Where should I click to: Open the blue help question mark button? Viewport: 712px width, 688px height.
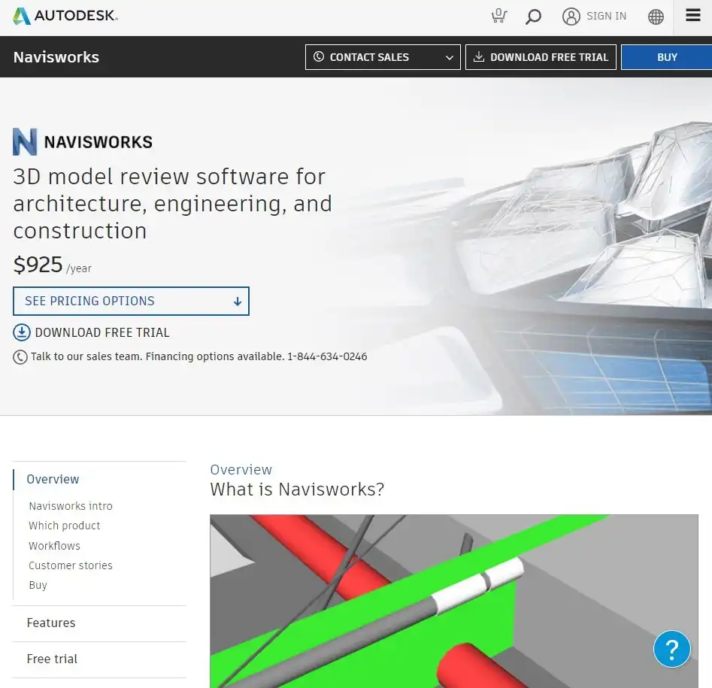671,649
